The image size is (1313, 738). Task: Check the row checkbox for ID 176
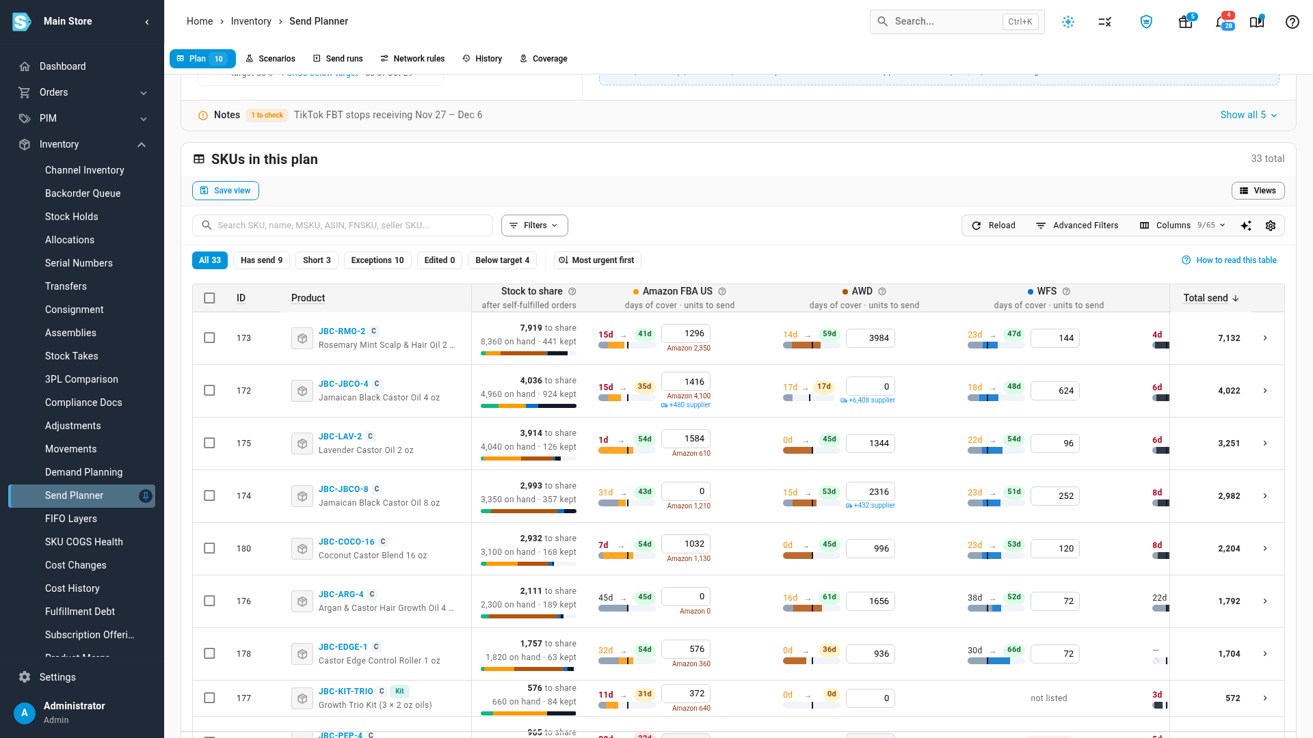pos(209,601)
